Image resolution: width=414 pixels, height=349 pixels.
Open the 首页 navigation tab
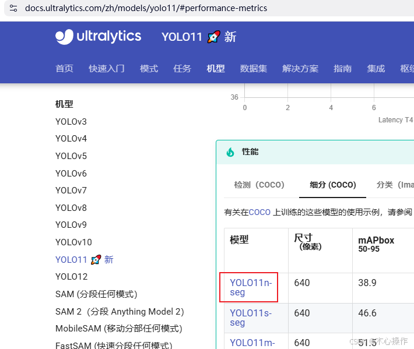[x=64, y=69]
